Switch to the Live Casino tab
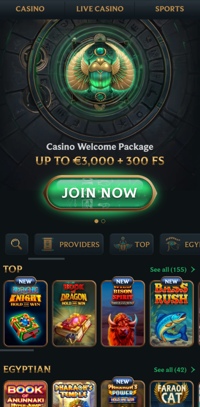 [x=100, y=9]
